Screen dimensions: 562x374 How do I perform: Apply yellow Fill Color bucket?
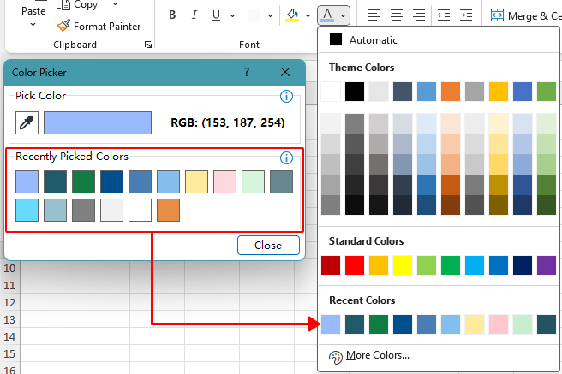point(292,15)
